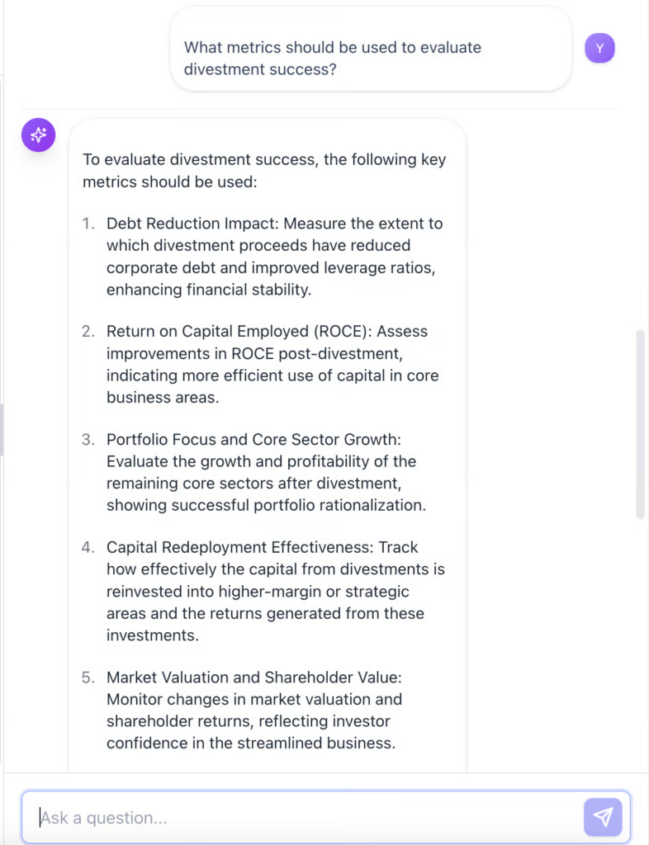
Task: Click list number 1 marker
Action: pyautogui.click(x=88, y=224)
